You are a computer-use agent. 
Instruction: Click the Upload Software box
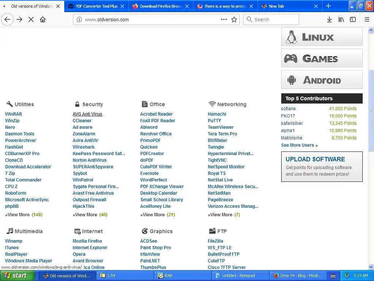pyautogui.click(x=322, y=166)
